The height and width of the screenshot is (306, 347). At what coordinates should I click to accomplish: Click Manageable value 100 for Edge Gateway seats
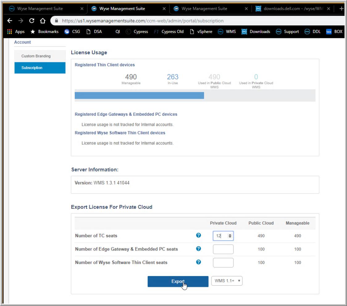coord(298,249)
